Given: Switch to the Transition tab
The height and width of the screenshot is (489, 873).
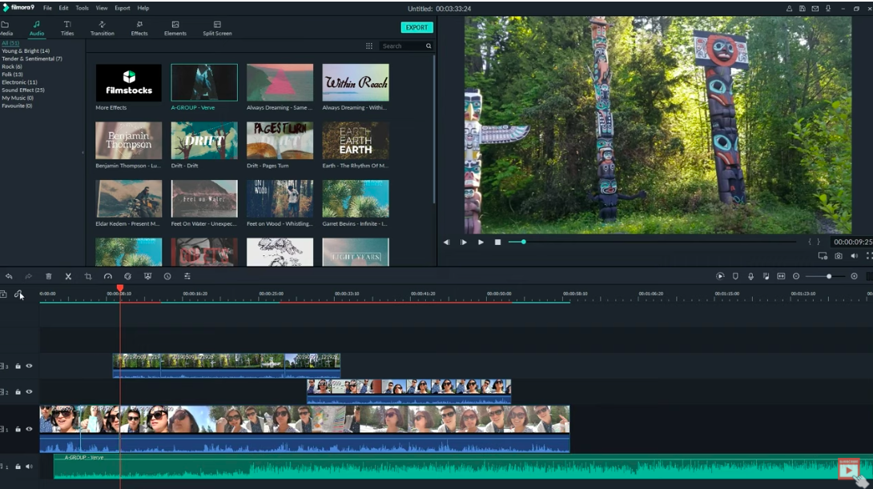Looking at the screenshot, I should [103, 28].
